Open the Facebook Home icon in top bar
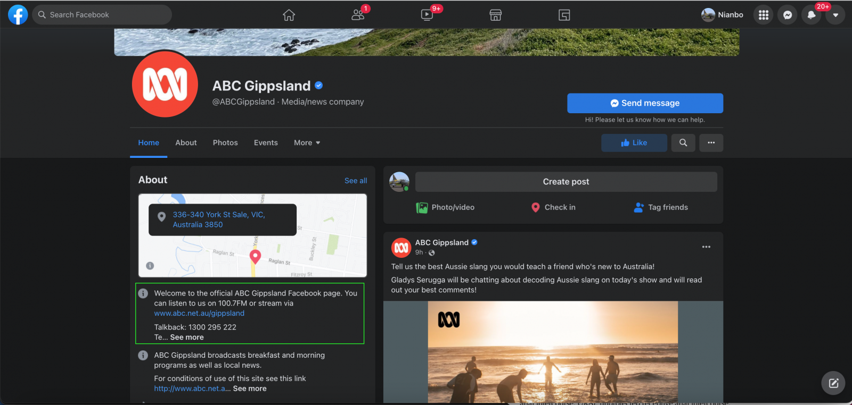852x405 pixels. coord(289,15)
